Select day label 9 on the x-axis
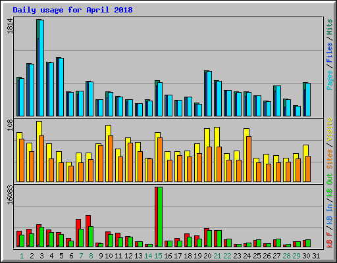 click(101, 256)
